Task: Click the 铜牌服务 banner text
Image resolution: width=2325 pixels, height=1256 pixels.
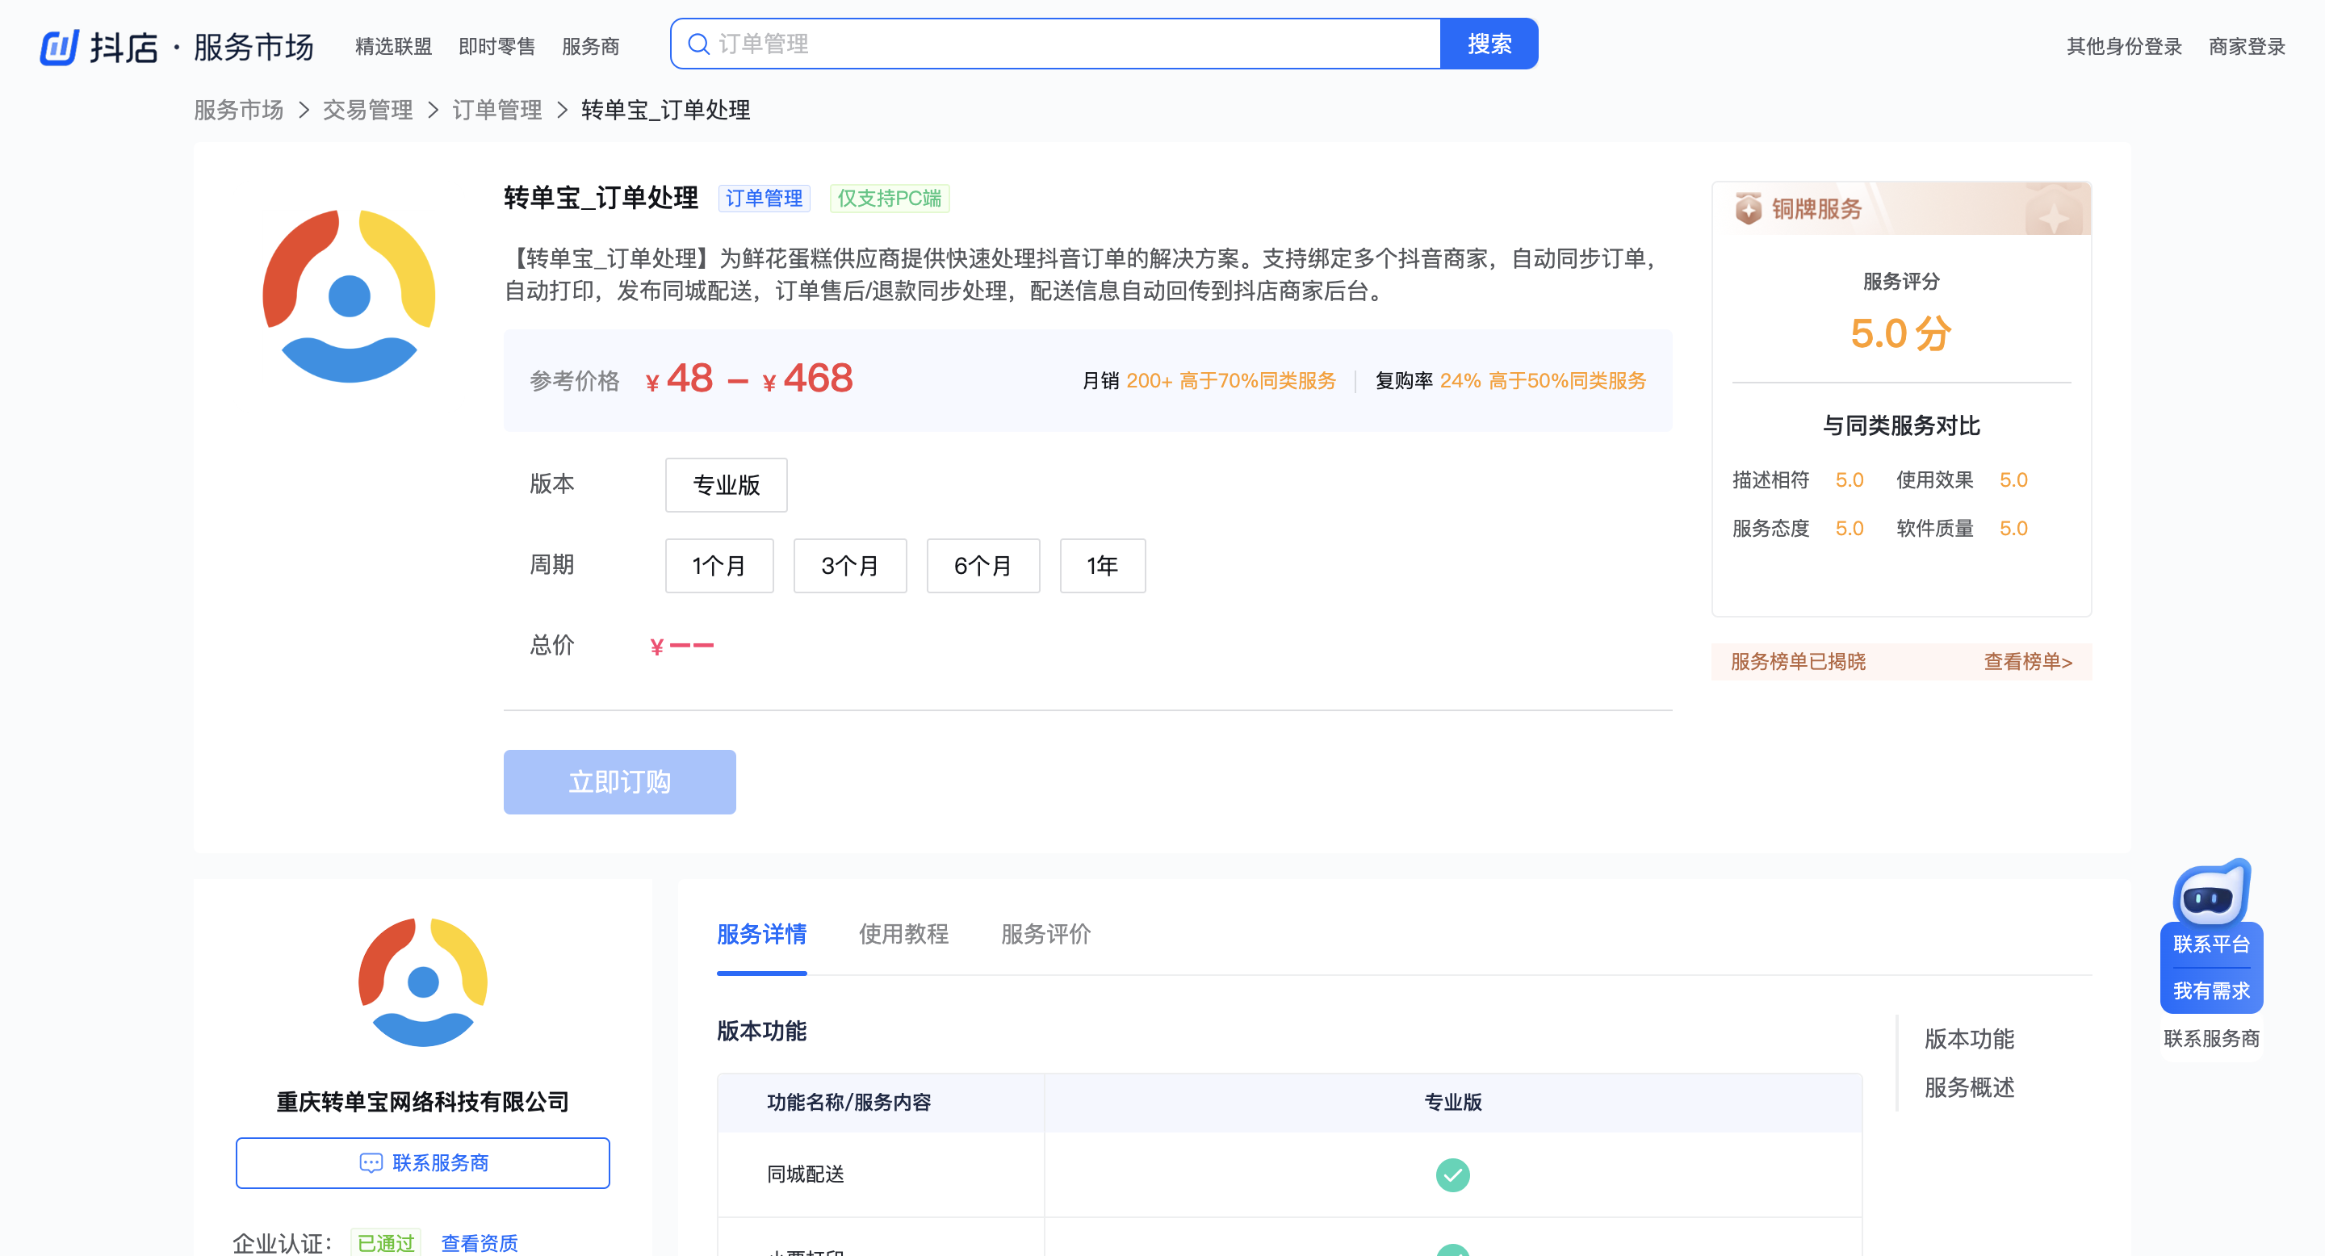Action: (x=1817, y=209)
